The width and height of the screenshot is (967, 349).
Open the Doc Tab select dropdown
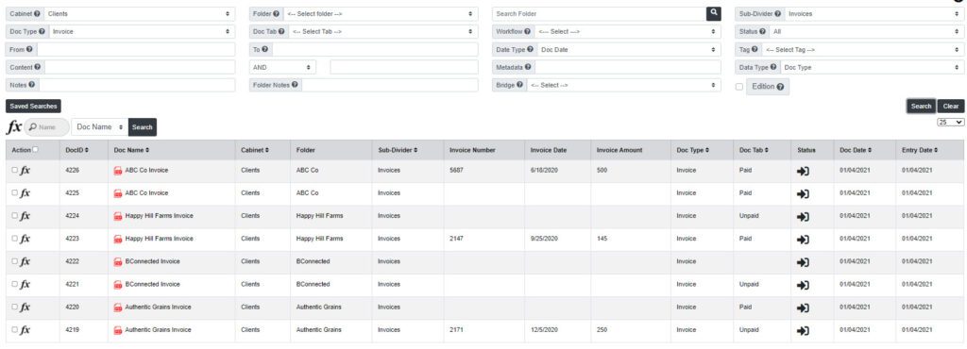coord(383,31)
